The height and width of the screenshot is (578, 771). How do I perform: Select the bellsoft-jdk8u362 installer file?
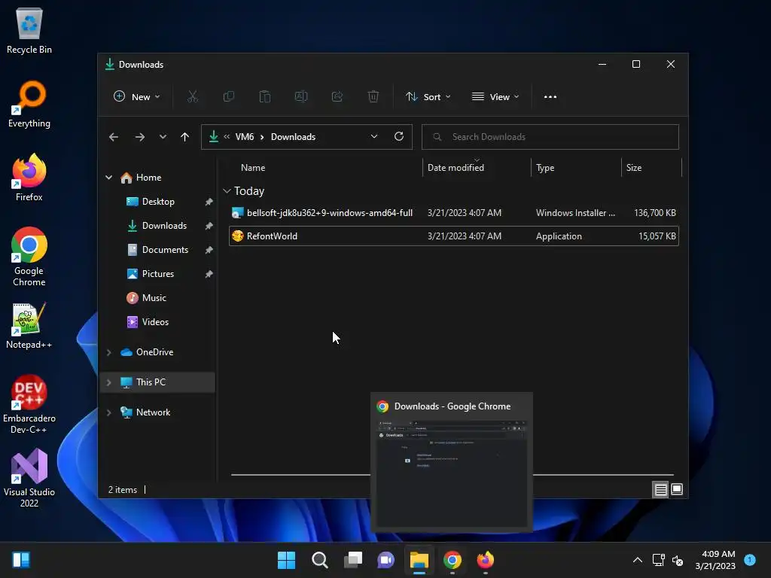(454, 213)
